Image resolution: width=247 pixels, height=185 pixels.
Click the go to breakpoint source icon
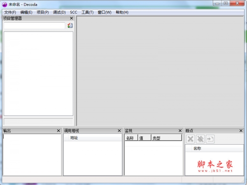(210, 139)
